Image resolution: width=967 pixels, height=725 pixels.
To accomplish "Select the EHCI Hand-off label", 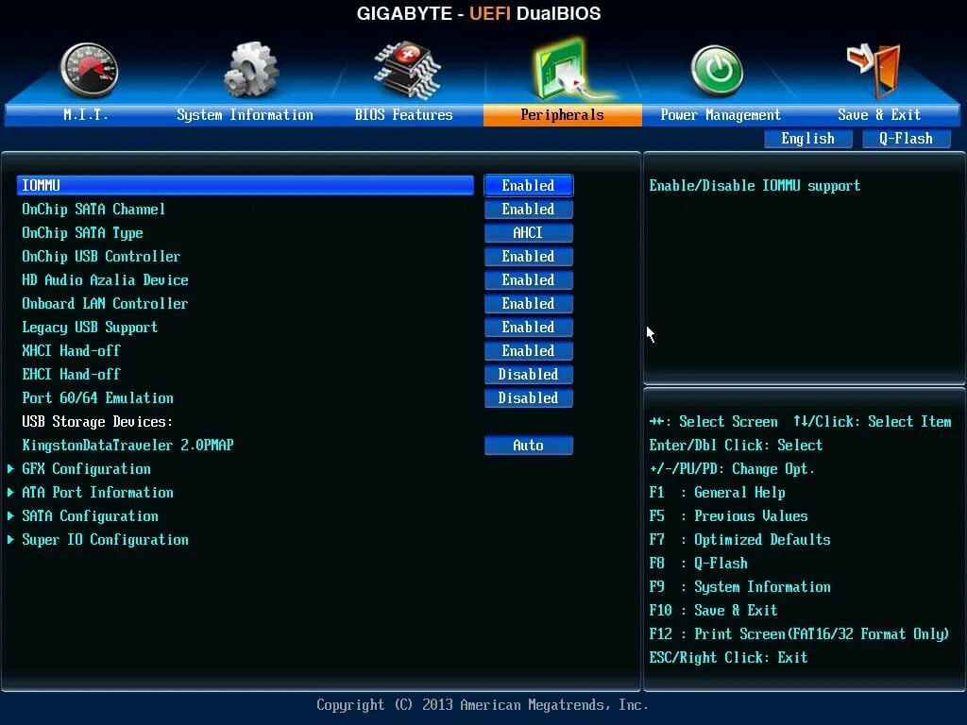I will coord(72,374).
